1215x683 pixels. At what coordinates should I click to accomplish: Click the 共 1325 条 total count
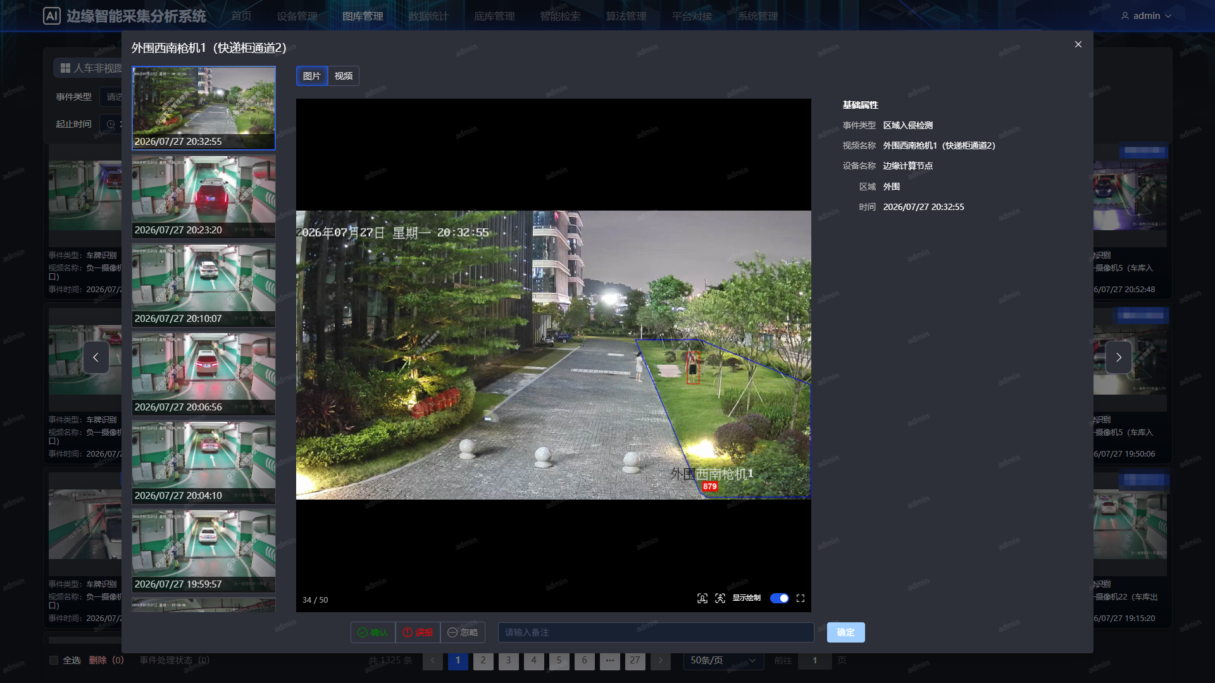point(390,660)
